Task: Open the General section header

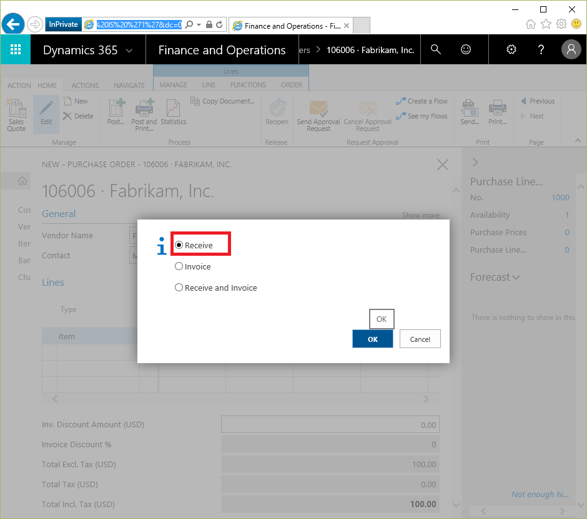Action: tap(59, 213)
